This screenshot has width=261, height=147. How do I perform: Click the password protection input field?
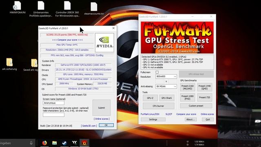(x=53, y=115)
